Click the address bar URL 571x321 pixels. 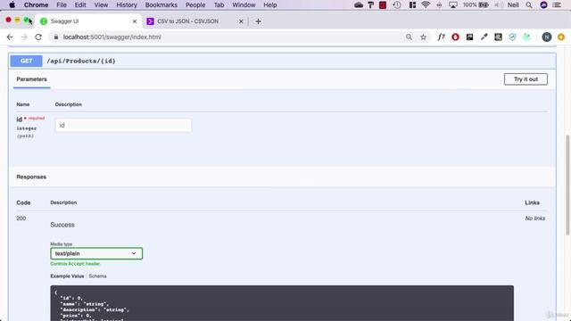pos(112,37)
